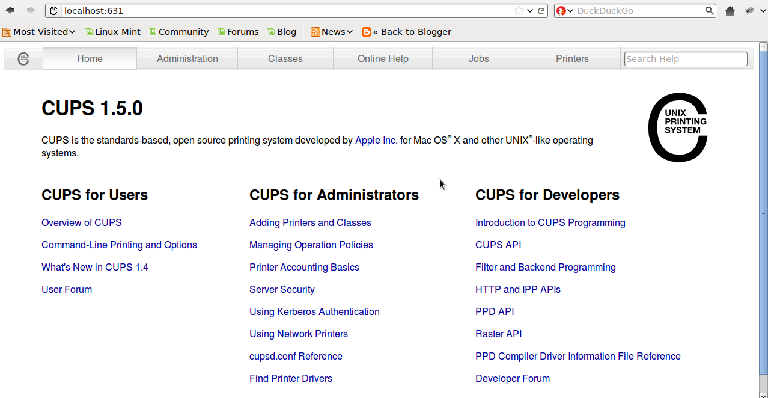Expand the Most Visited bookmarks dropdown
The height and width of the screenshot is (398, 768).
pos(40,32)
